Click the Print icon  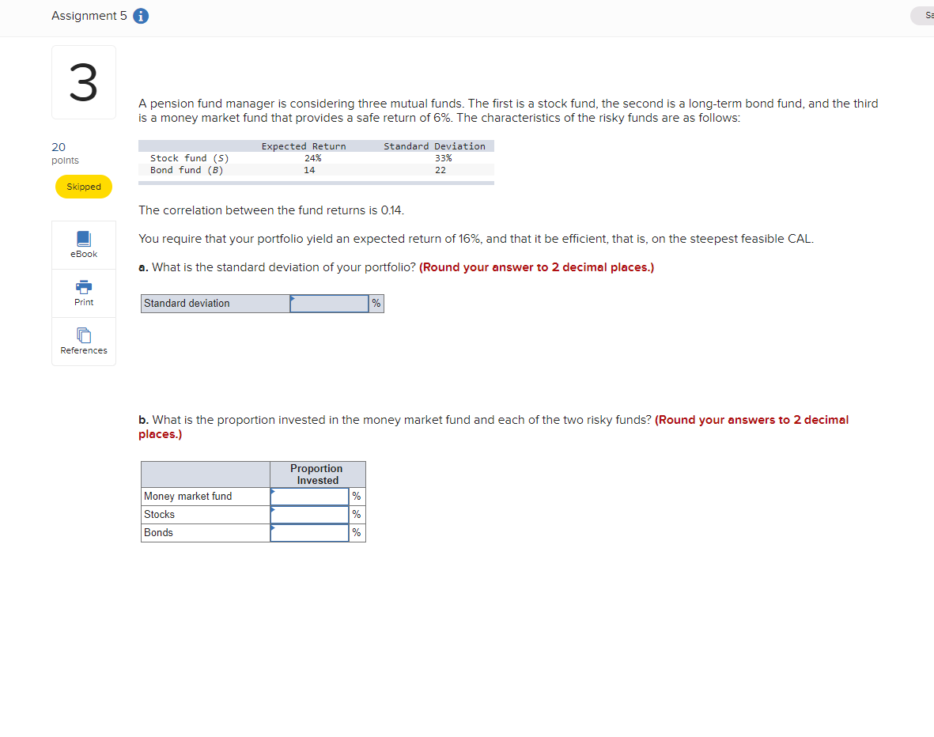click(84, 287)
